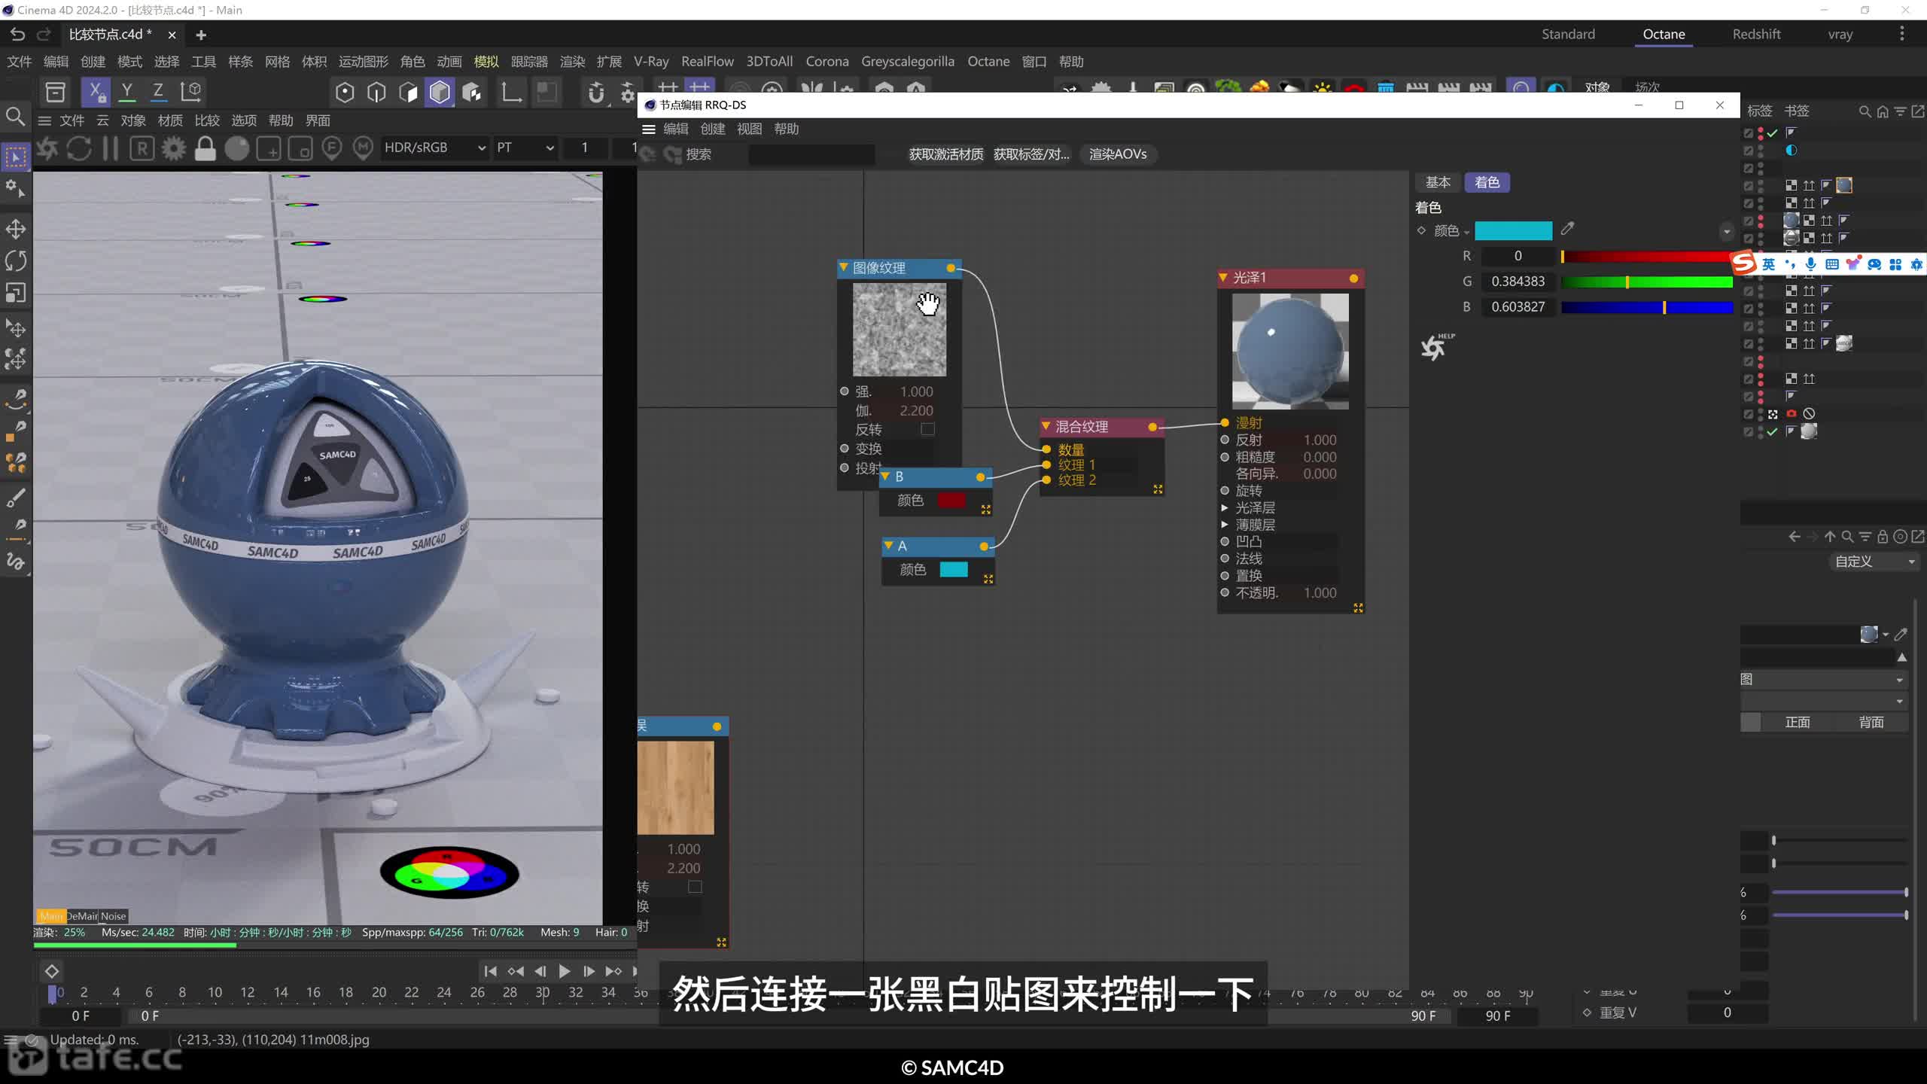Viewport: 1927px width, 1084px height.
Task: Click the Live Viewer lock resolution icon
Action: [205, 148]
